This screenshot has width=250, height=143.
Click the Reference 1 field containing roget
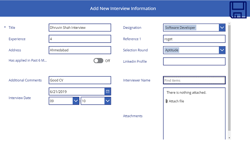point(194,39)
